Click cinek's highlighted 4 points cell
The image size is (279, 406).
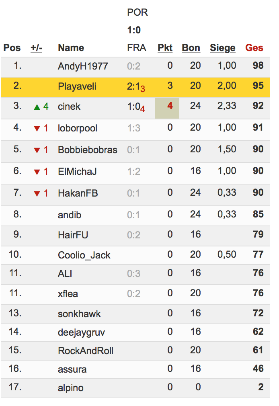167,107
